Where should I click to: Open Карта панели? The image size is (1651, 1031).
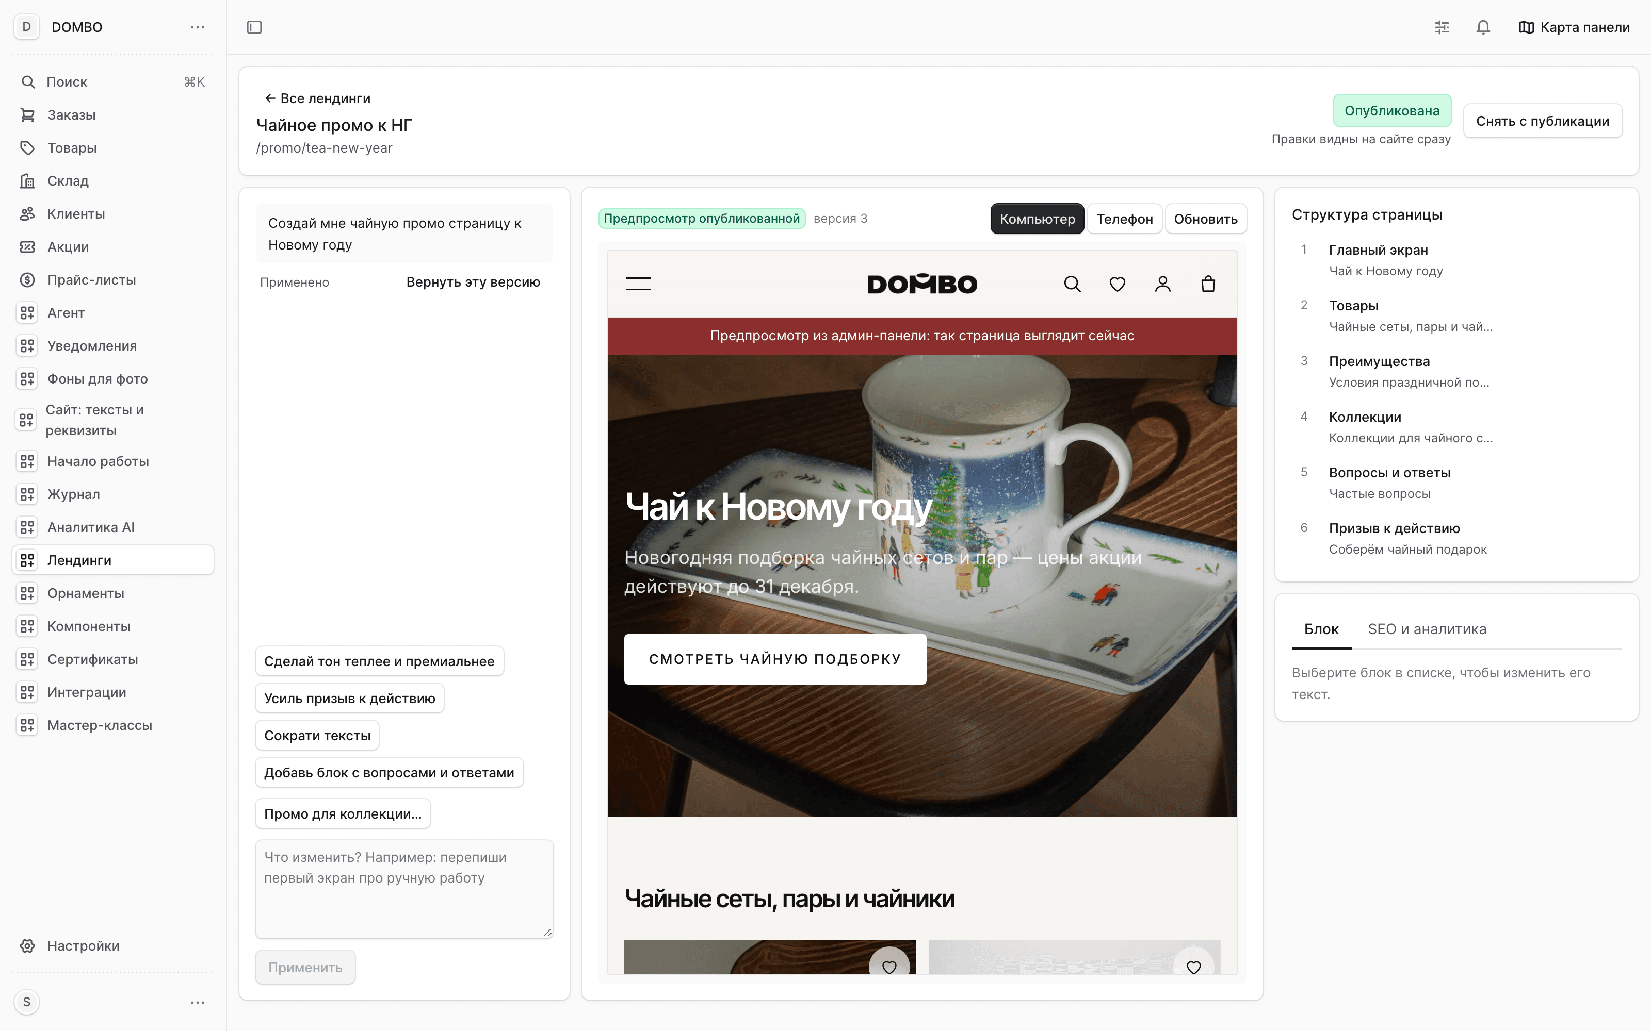click(x=1574, y=27)
